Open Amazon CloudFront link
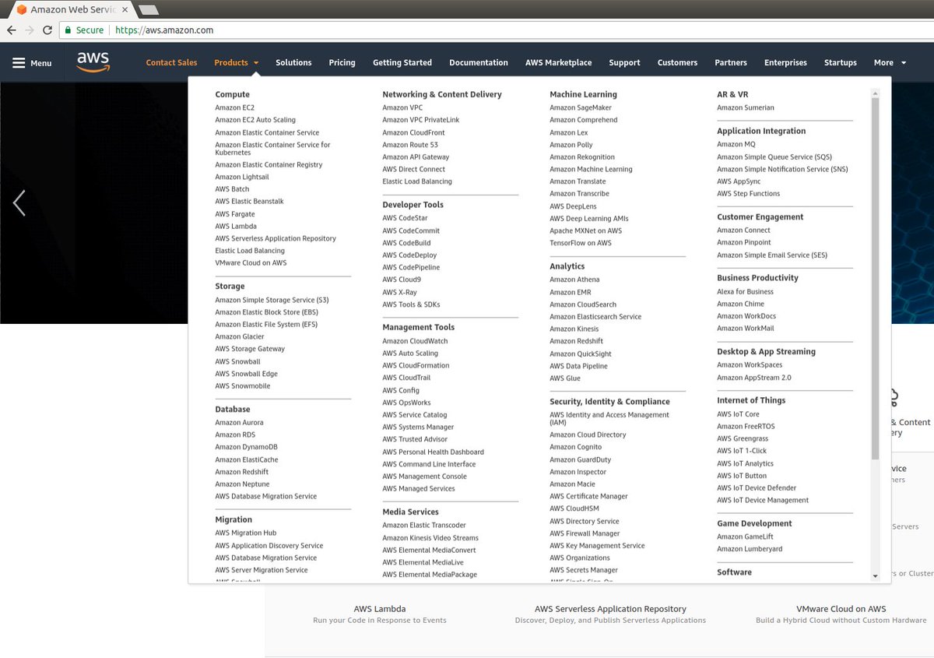Image resolution: width=934 pixels, height=658 pixels. [x=413, y=132]
